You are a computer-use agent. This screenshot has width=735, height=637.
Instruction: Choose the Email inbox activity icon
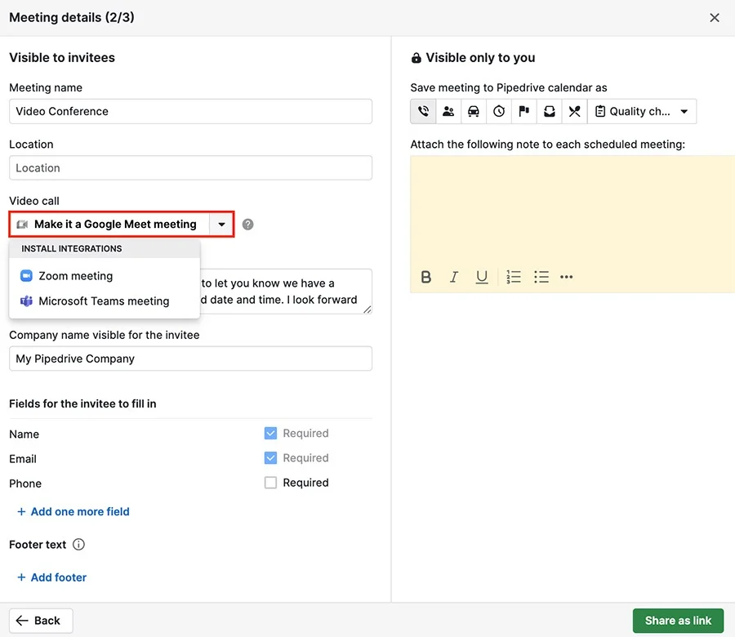pos(550,112)
